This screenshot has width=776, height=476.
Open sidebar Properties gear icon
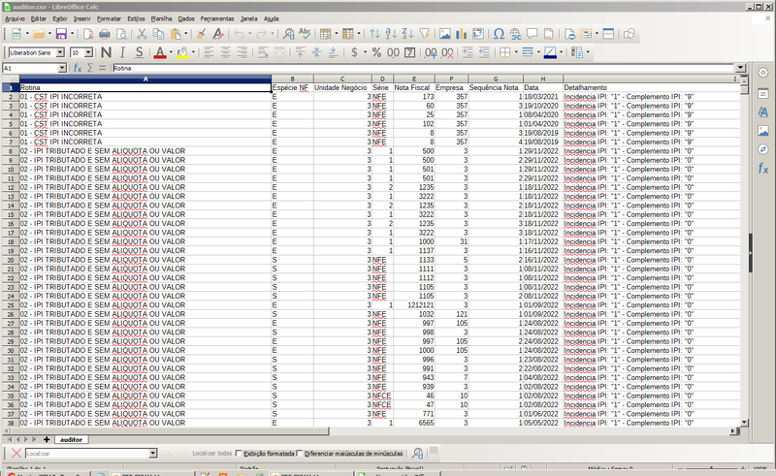pos(763,73)
